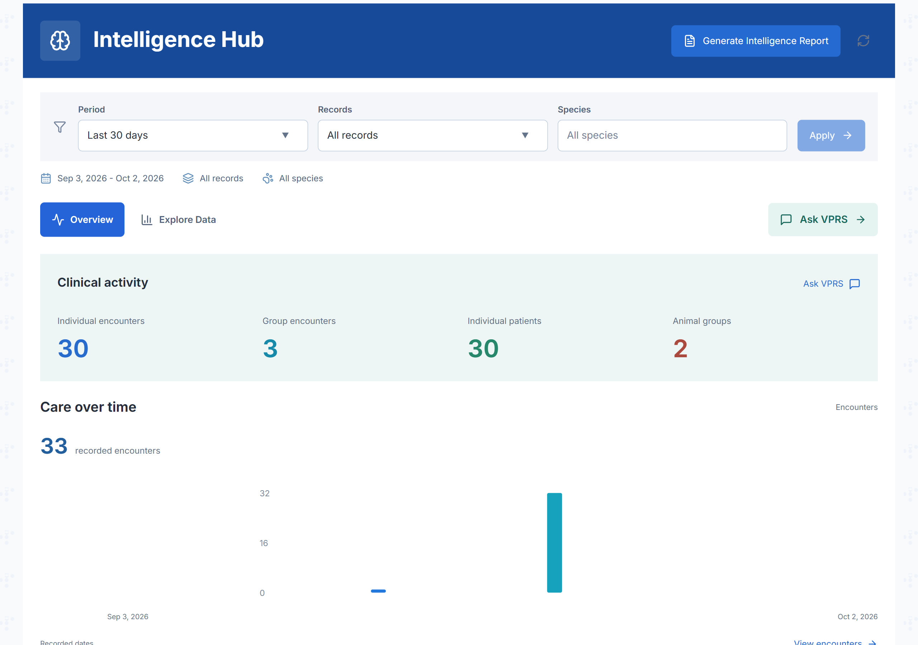The width and height of the screenshot is (918, 645).
Task: Click the Species filter label
Action: [574, 110]
